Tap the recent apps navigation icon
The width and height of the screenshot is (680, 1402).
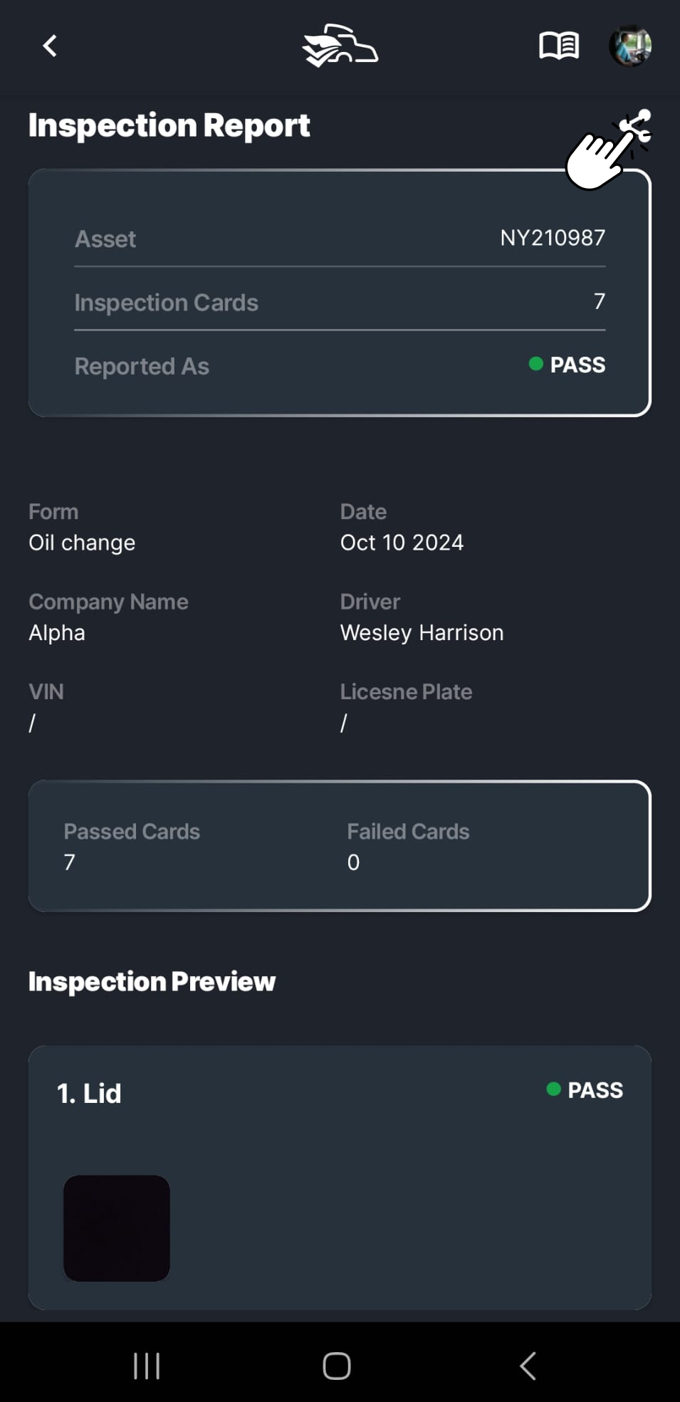click(x=146, y=1365)
